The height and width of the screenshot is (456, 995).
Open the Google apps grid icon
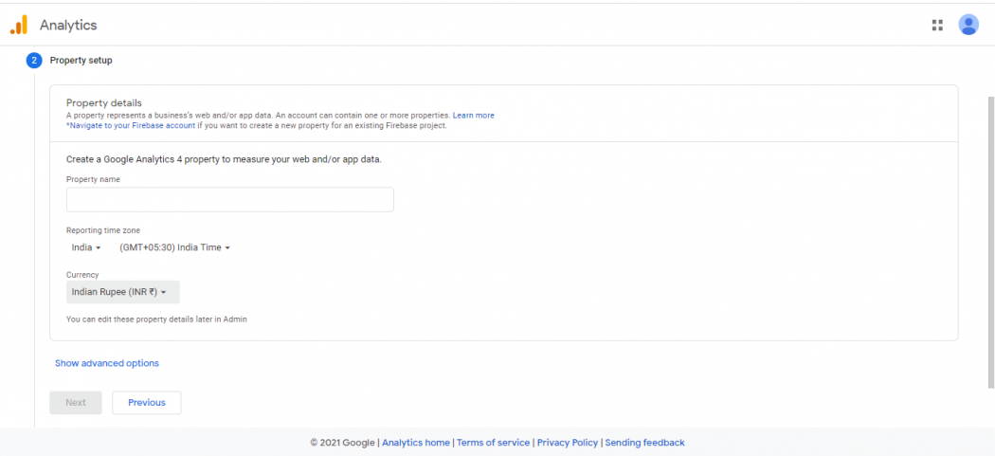[937, 25]
